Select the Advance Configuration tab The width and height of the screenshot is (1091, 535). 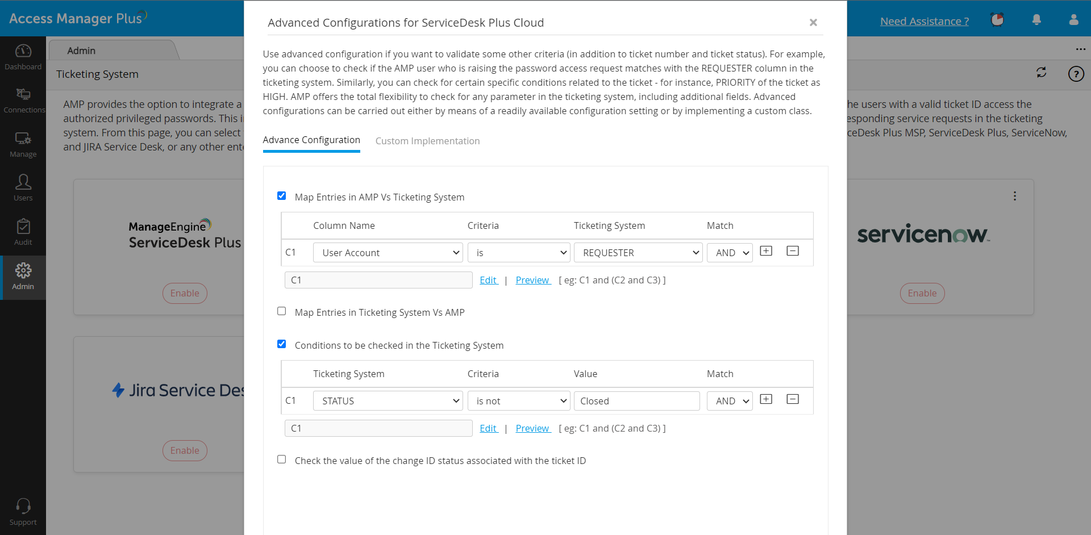click(x=311, y=140)
